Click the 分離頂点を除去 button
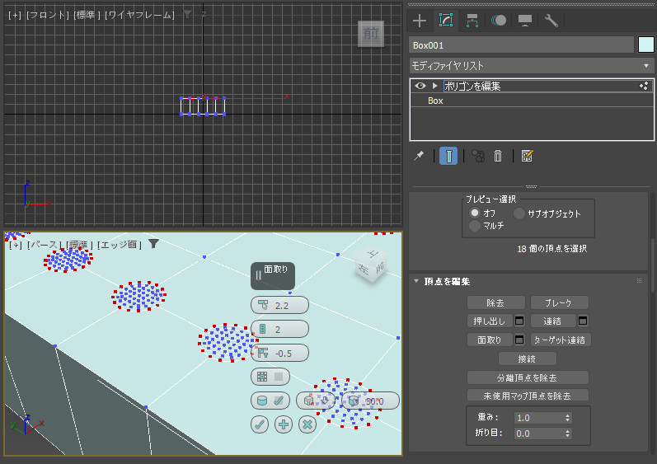Viewport: 657px width, 464px height. tap(528, 377)
